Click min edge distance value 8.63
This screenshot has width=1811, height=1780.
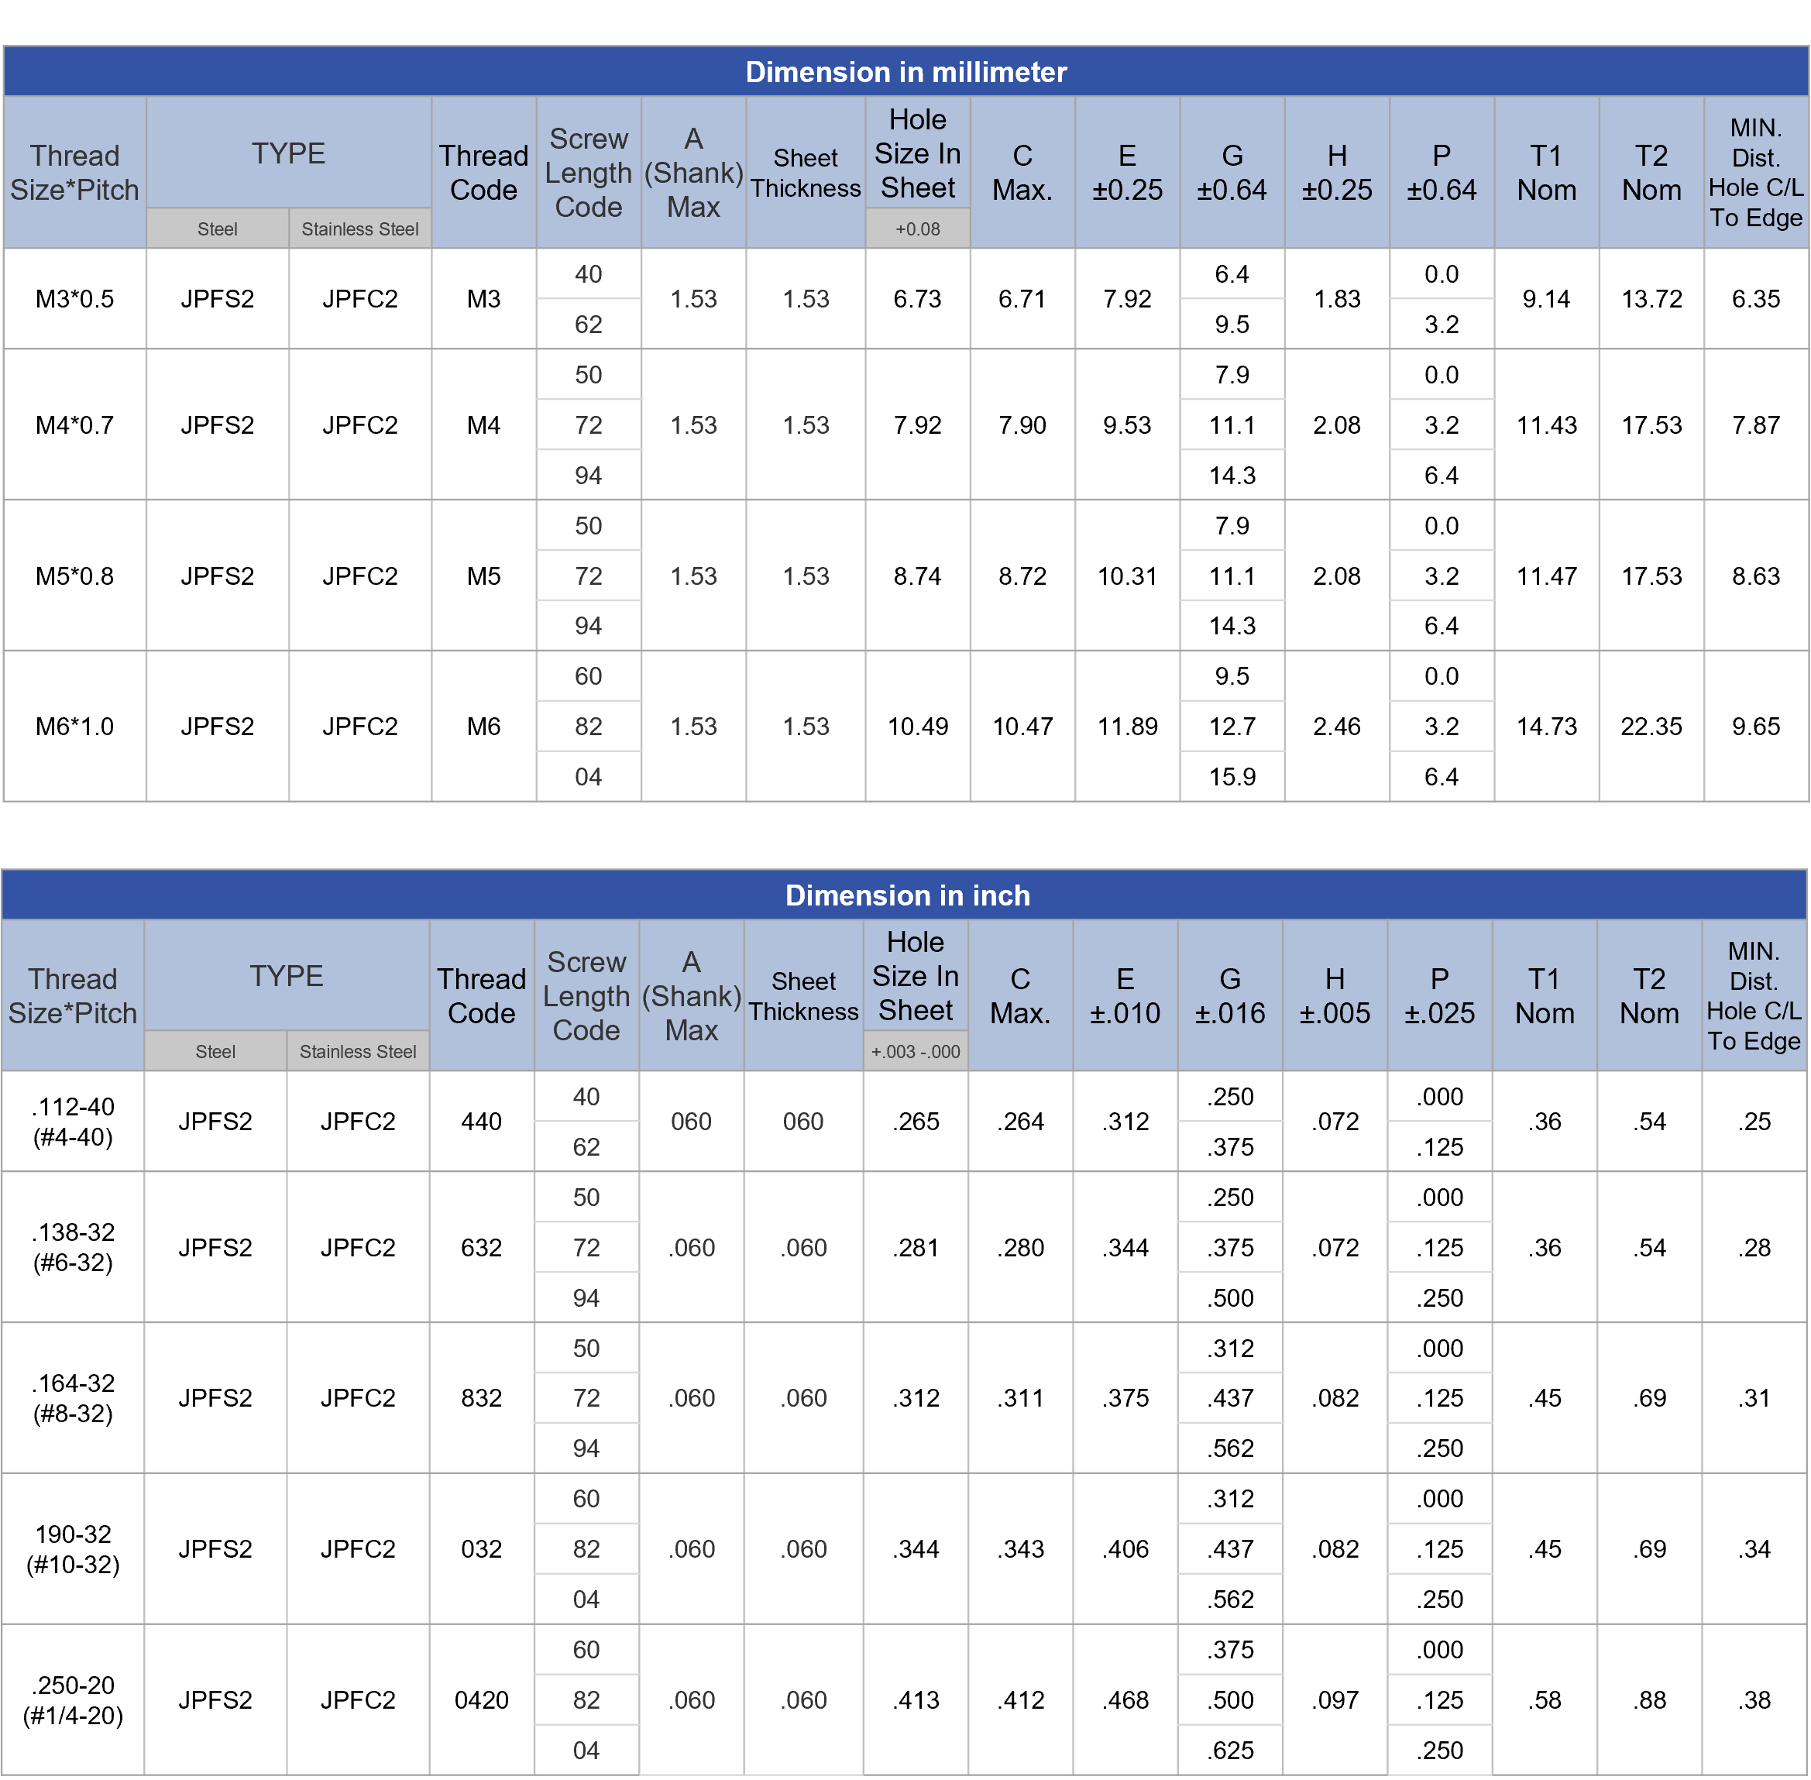1756,576
